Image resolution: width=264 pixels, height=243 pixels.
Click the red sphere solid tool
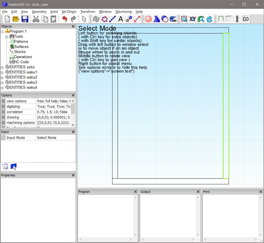[x=148, y=19]
